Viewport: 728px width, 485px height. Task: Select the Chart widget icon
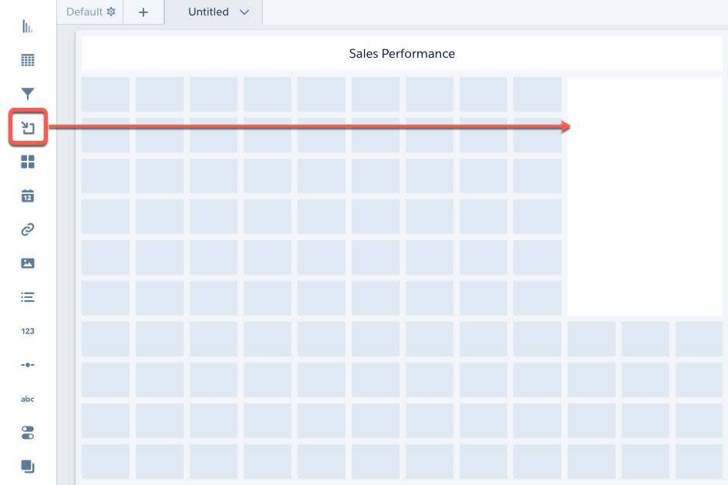pos(28,26)
